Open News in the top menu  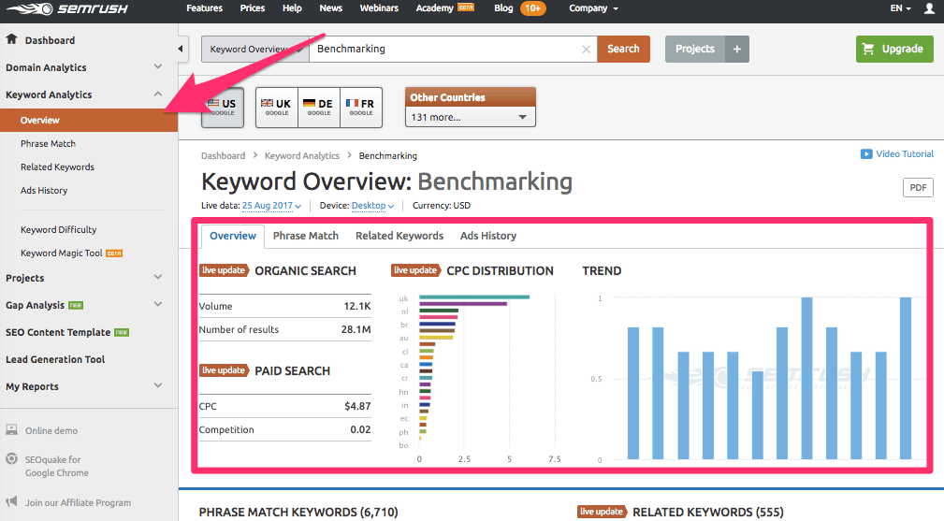pyautogui.click(x=330, y=8)
